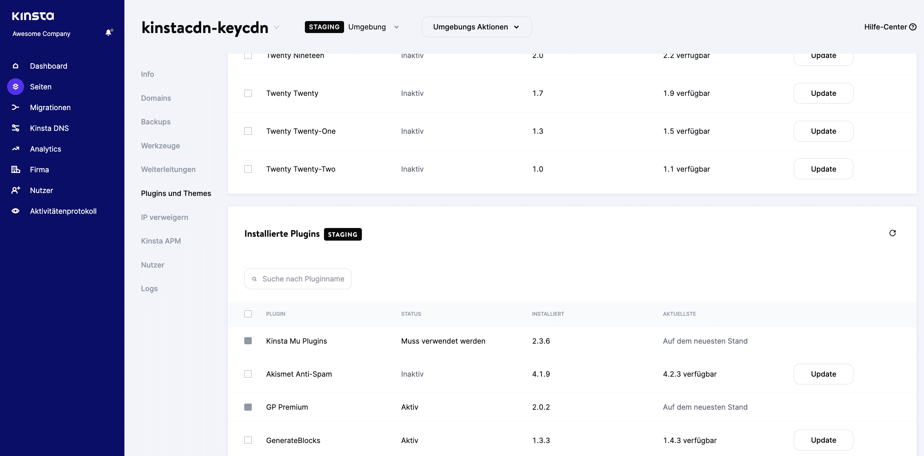Click the Seiten layers icon
This screenshot has height=456, width=924.
(x=16, y=87)
